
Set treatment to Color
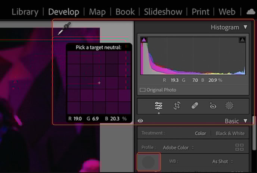[x=201, y=133]
